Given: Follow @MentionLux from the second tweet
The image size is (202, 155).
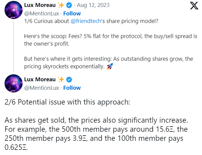Looking at the screenshot, I should point(72,88).
